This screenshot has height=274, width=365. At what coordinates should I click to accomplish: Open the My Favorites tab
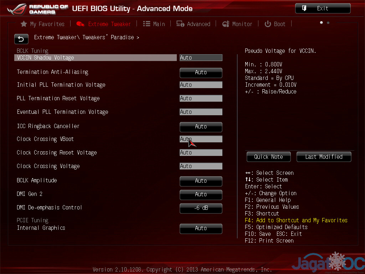[42, 24]
